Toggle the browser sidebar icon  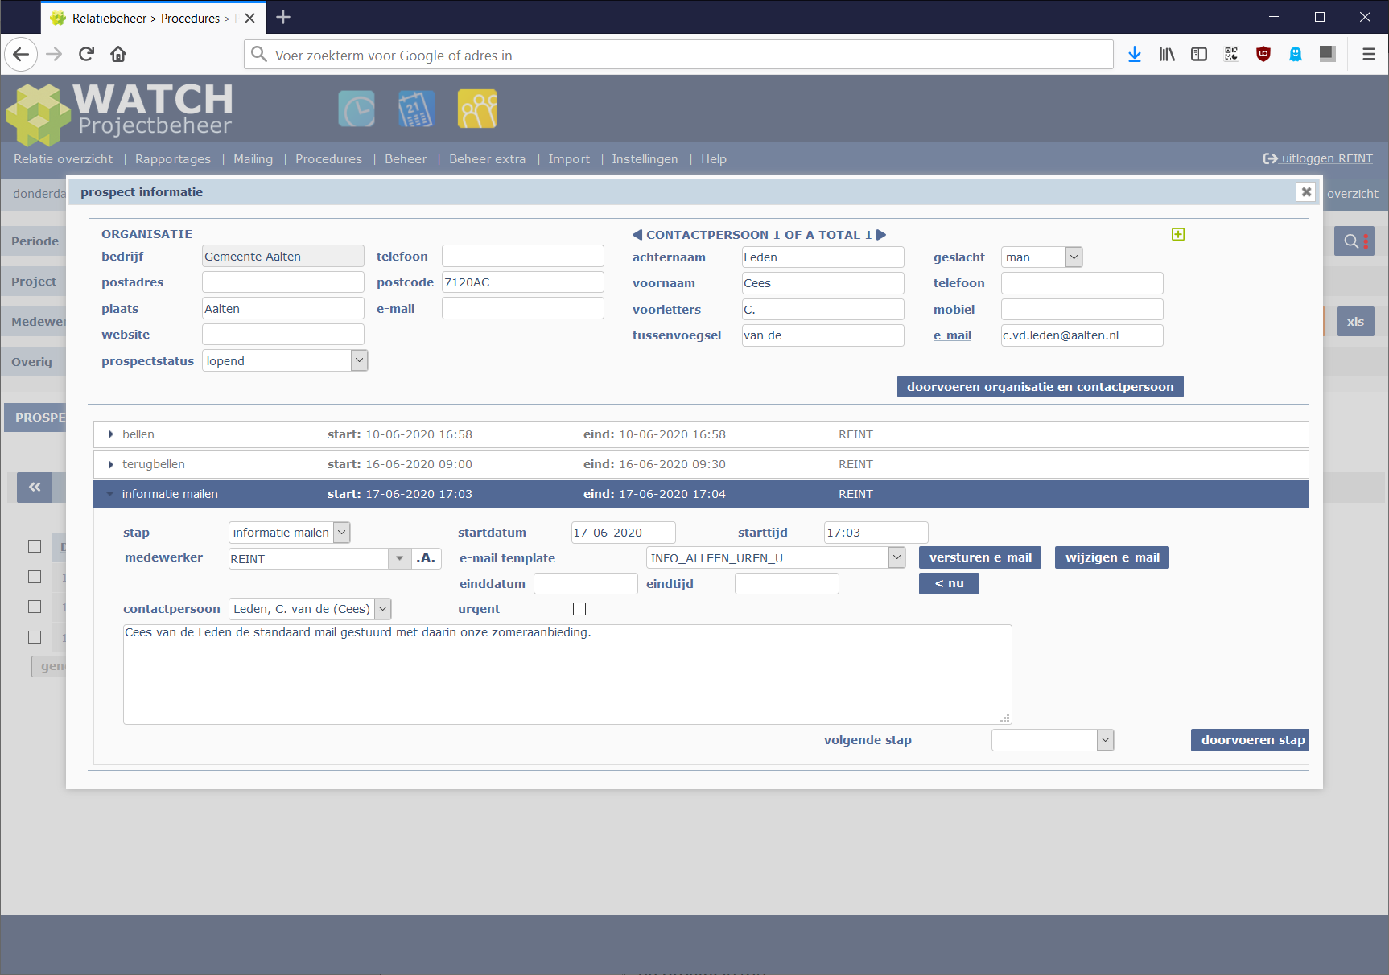[1199, 54]
